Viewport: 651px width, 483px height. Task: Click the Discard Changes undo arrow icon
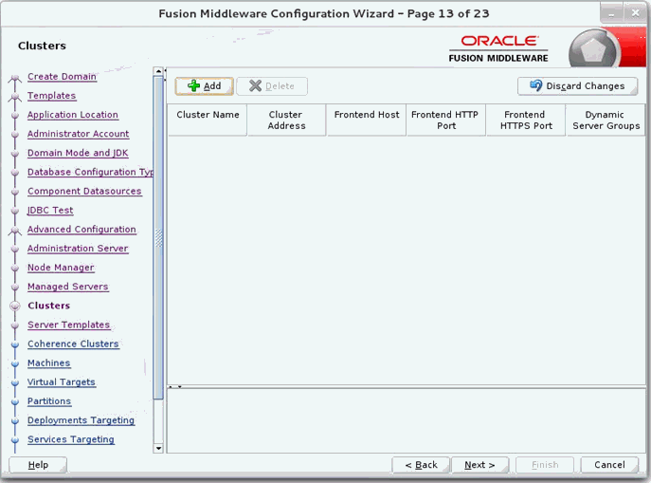(x=536, y=85)
